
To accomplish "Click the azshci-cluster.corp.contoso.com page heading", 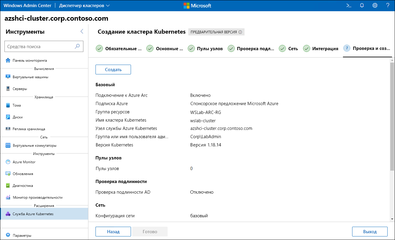I will [56, 18].
